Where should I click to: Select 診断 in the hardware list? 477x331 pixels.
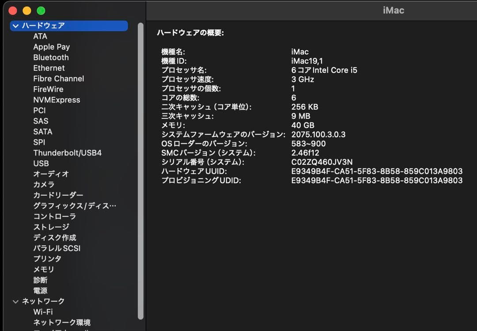[40, 280]
